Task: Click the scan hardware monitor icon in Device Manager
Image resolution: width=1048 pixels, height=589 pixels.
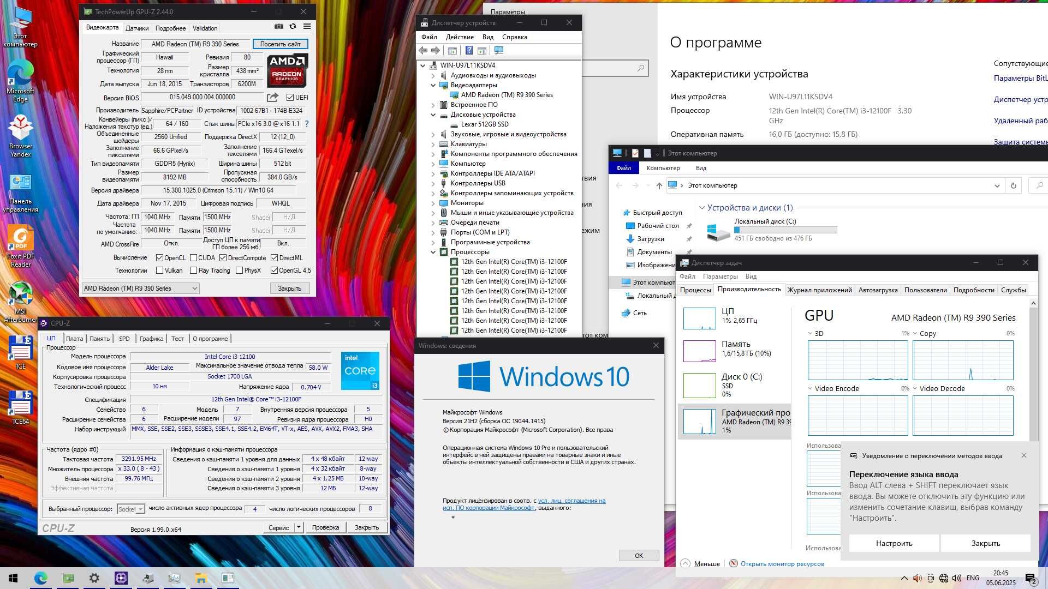Action: click(498, 50)
